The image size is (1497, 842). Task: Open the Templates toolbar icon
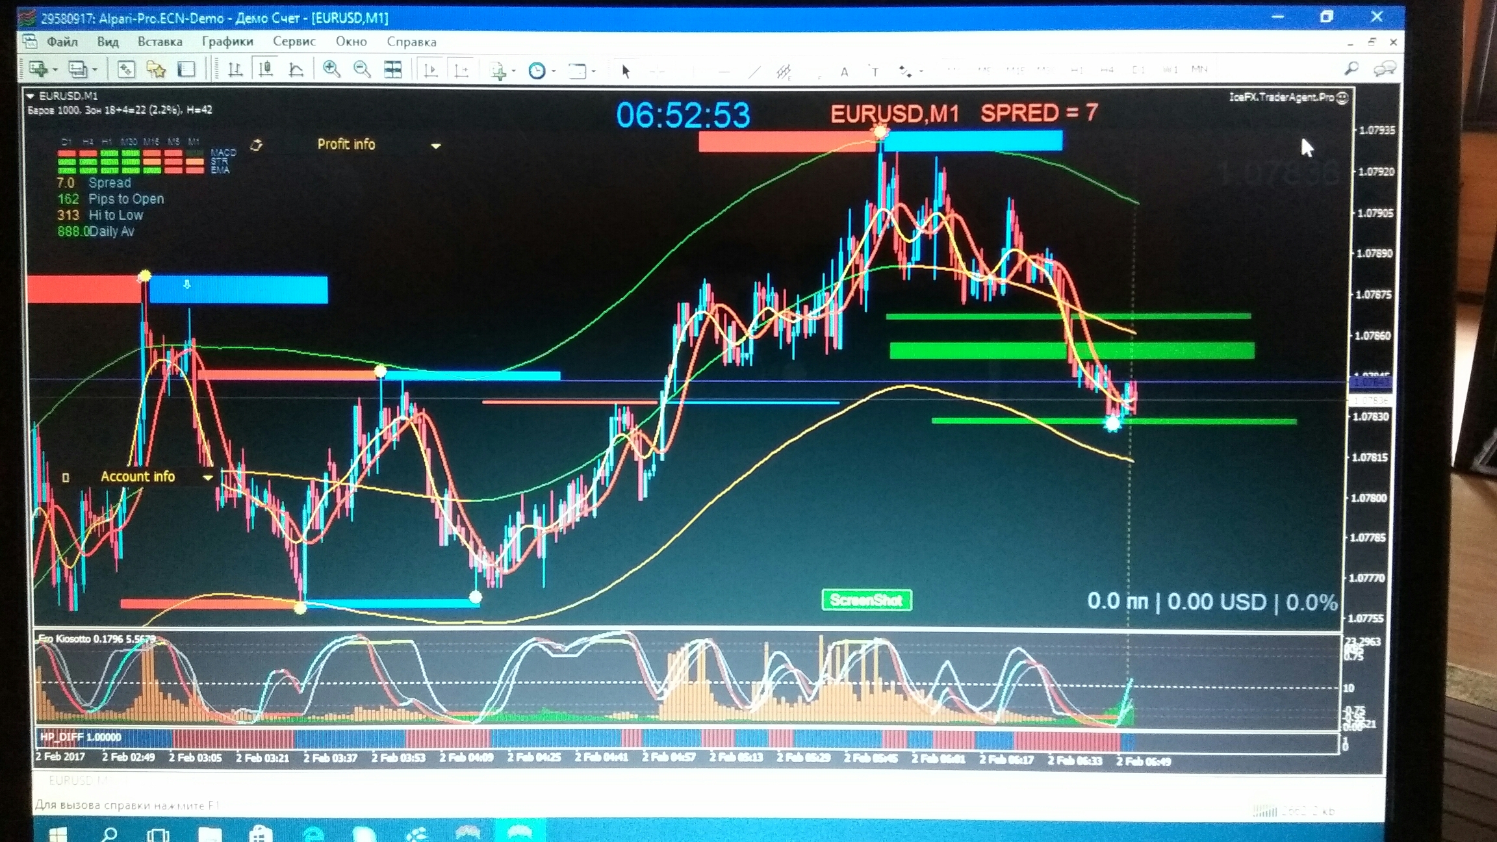577,70
